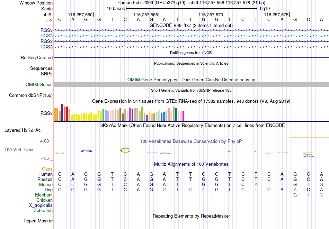Click the Window Position label
Screen dimensions: 329x229
[36, 3]
